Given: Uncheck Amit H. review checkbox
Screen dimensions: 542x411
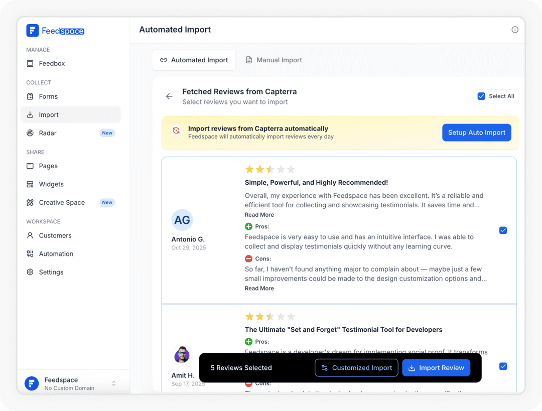Looking at the screenshot, I should (x=503, y=366).
